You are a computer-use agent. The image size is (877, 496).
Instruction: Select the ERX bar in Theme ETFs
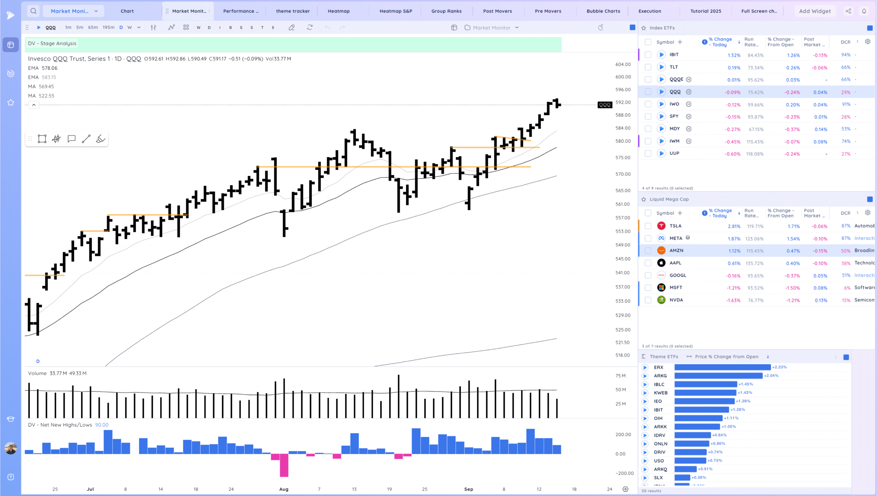pyautogui.click(x=722, y=367)
